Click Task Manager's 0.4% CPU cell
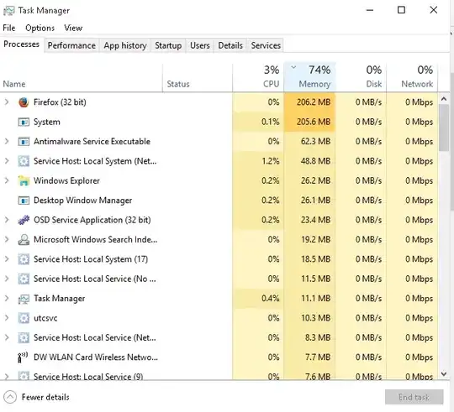The image size is (454, 412). (x=258, y=299)
